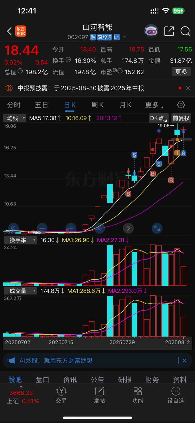Switch to the 月K chart tab

(x=125, y=105)
